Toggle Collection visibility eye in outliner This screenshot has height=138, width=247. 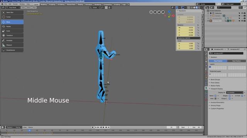click(x=242, y=13)
